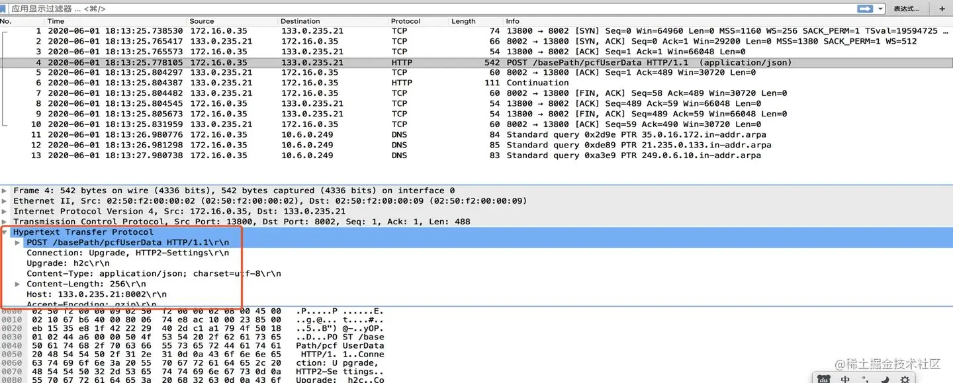The width and height of the screenshot is (953, 383).
Task: Select packet 1 SYN from 172.16.0.35
Action: 476,31
